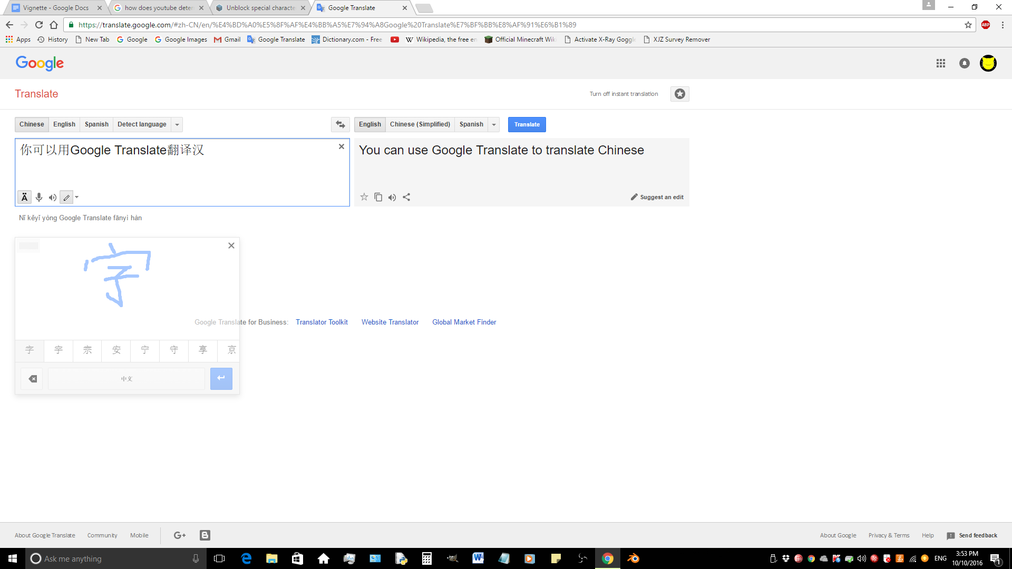This screenshot has height=569, width=1012.
Task: Select Spanish as target language
Action: click(x=471, y=124)
